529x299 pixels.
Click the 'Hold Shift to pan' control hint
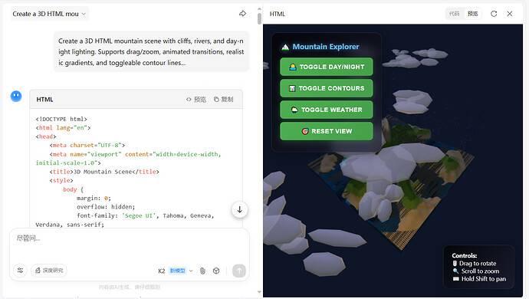(x=479, y=279)
